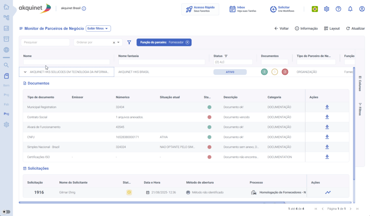Go to the previous page
This screenshot has height=216, width=370.
click(x=323, y=209)
